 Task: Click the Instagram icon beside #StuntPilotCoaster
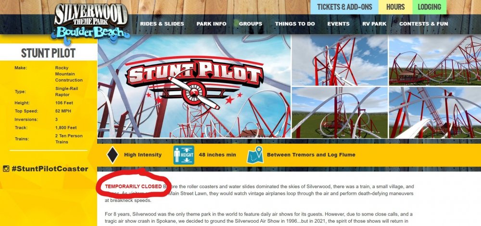6,169
